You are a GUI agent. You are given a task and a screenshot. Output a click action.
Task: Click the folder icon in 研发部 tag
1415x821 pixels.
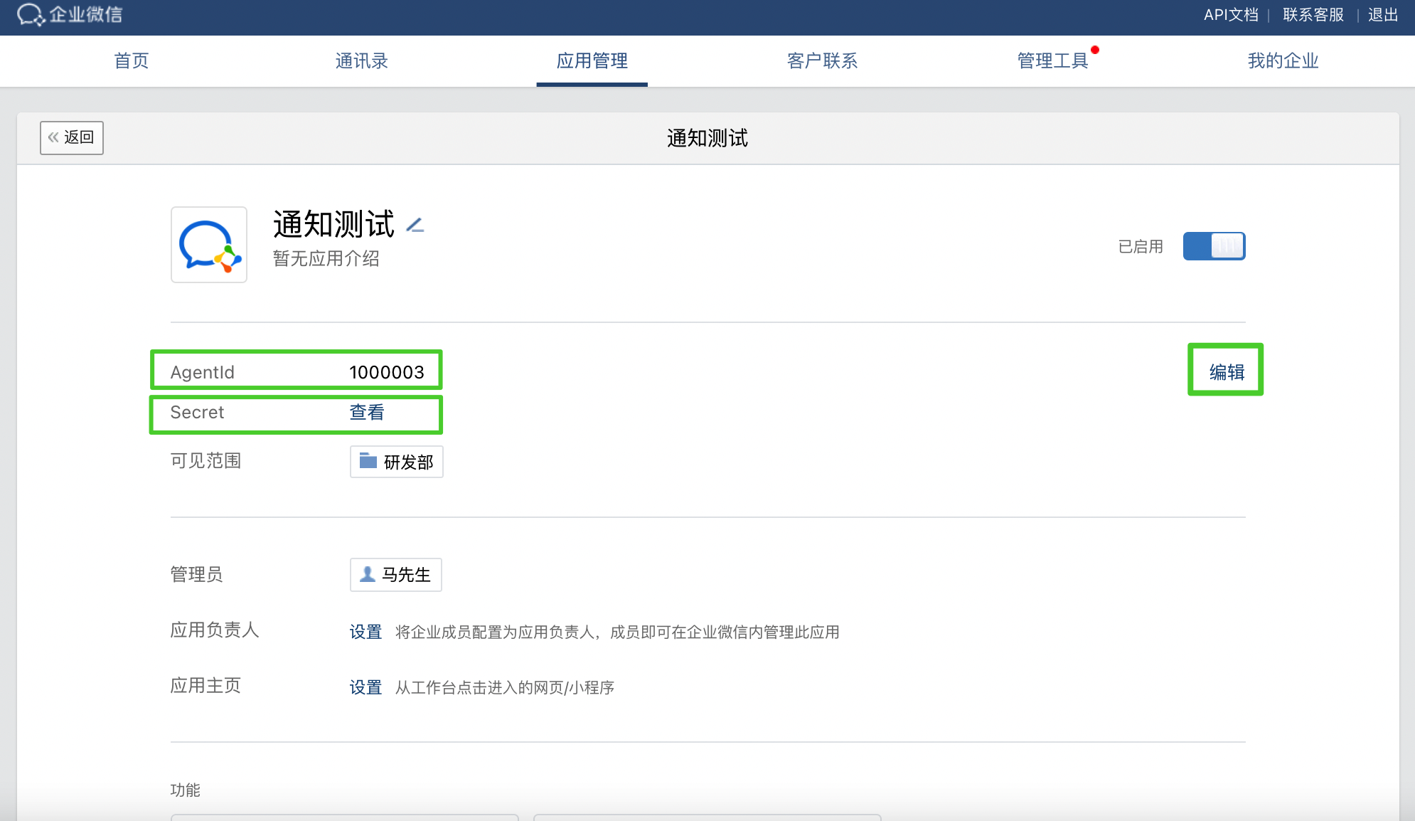coord(368,461)
